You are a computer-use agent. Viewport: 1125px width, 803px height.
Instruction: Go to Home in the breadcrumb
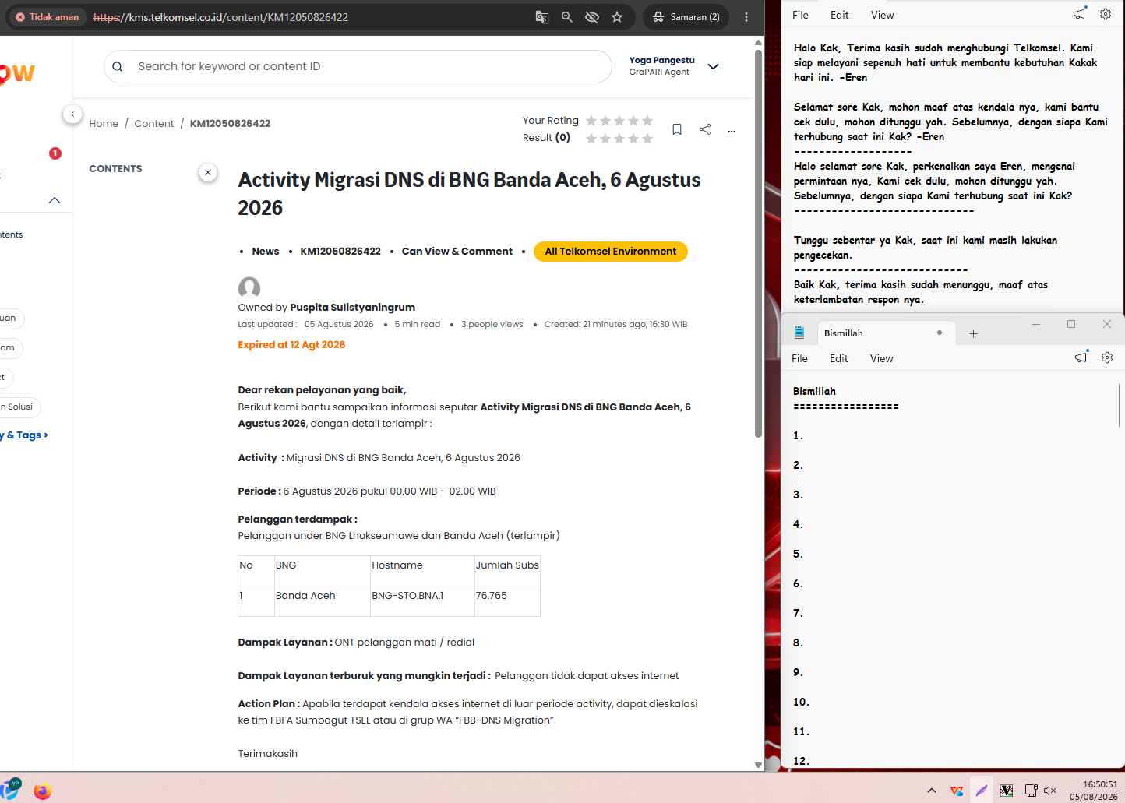pos(104,123)
